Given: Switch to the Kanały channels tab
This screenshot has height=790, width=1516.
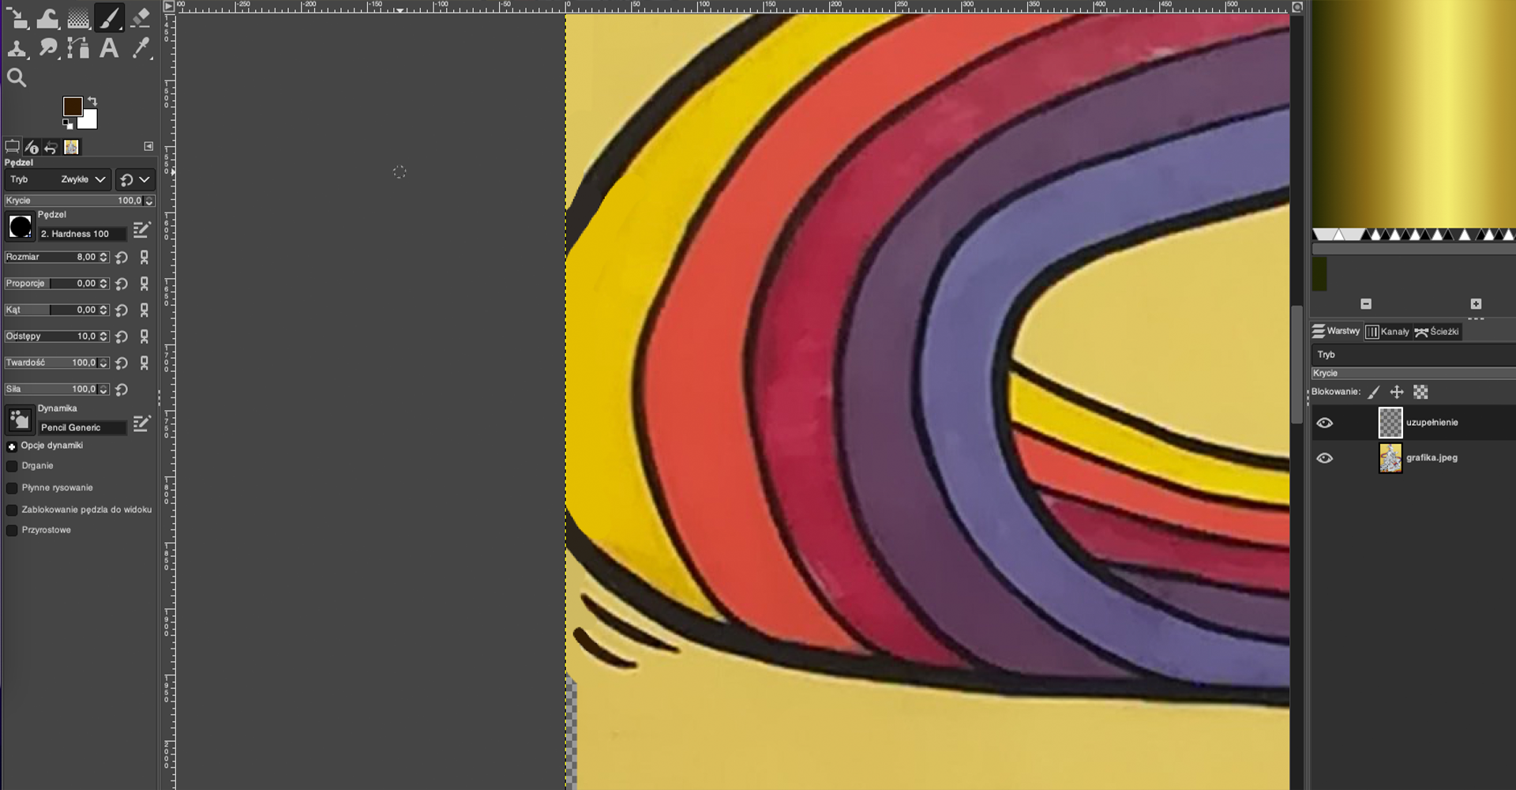Looking at the screenshot, I should (1387, 332).
